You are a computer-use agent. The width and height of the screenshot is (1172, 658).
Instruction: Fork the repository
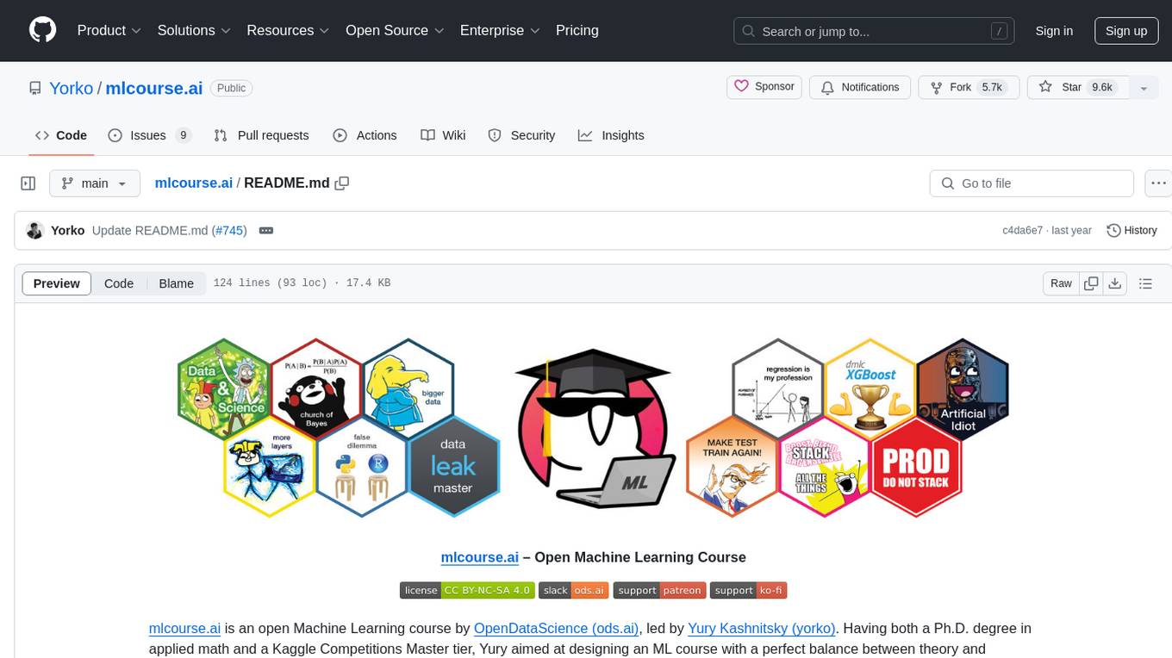[x=969, y=87]
